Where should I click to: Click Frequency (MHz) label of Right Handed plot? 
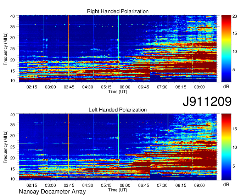point(5,49)
